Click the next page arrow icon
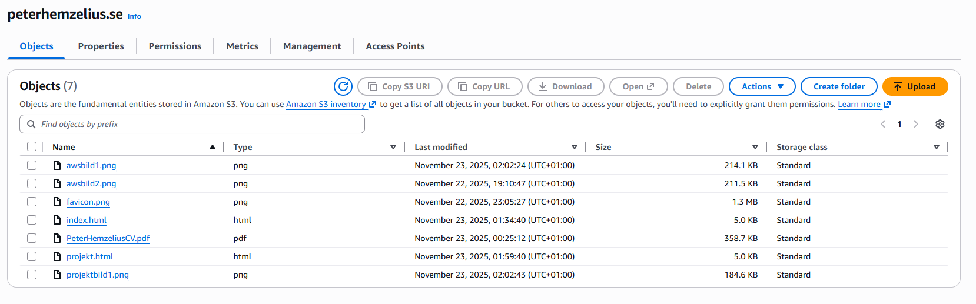Screen dimensions: 976x304 pyautogui.click(x=915, y=124)
